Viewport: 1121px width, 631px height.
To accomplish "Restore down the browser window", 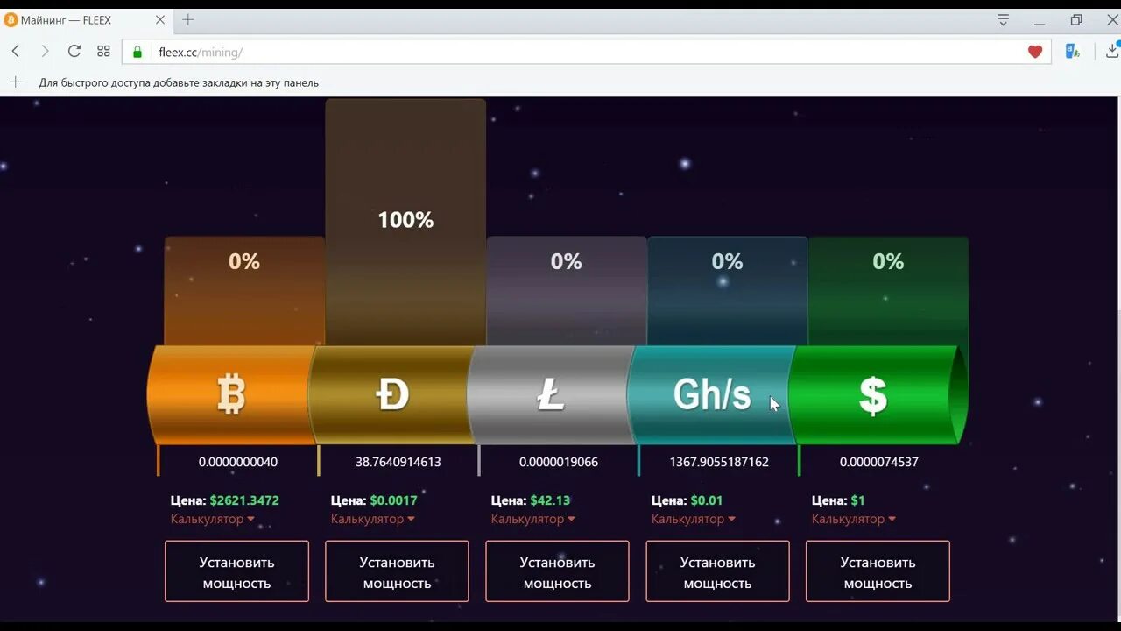I will point(1076,20).
